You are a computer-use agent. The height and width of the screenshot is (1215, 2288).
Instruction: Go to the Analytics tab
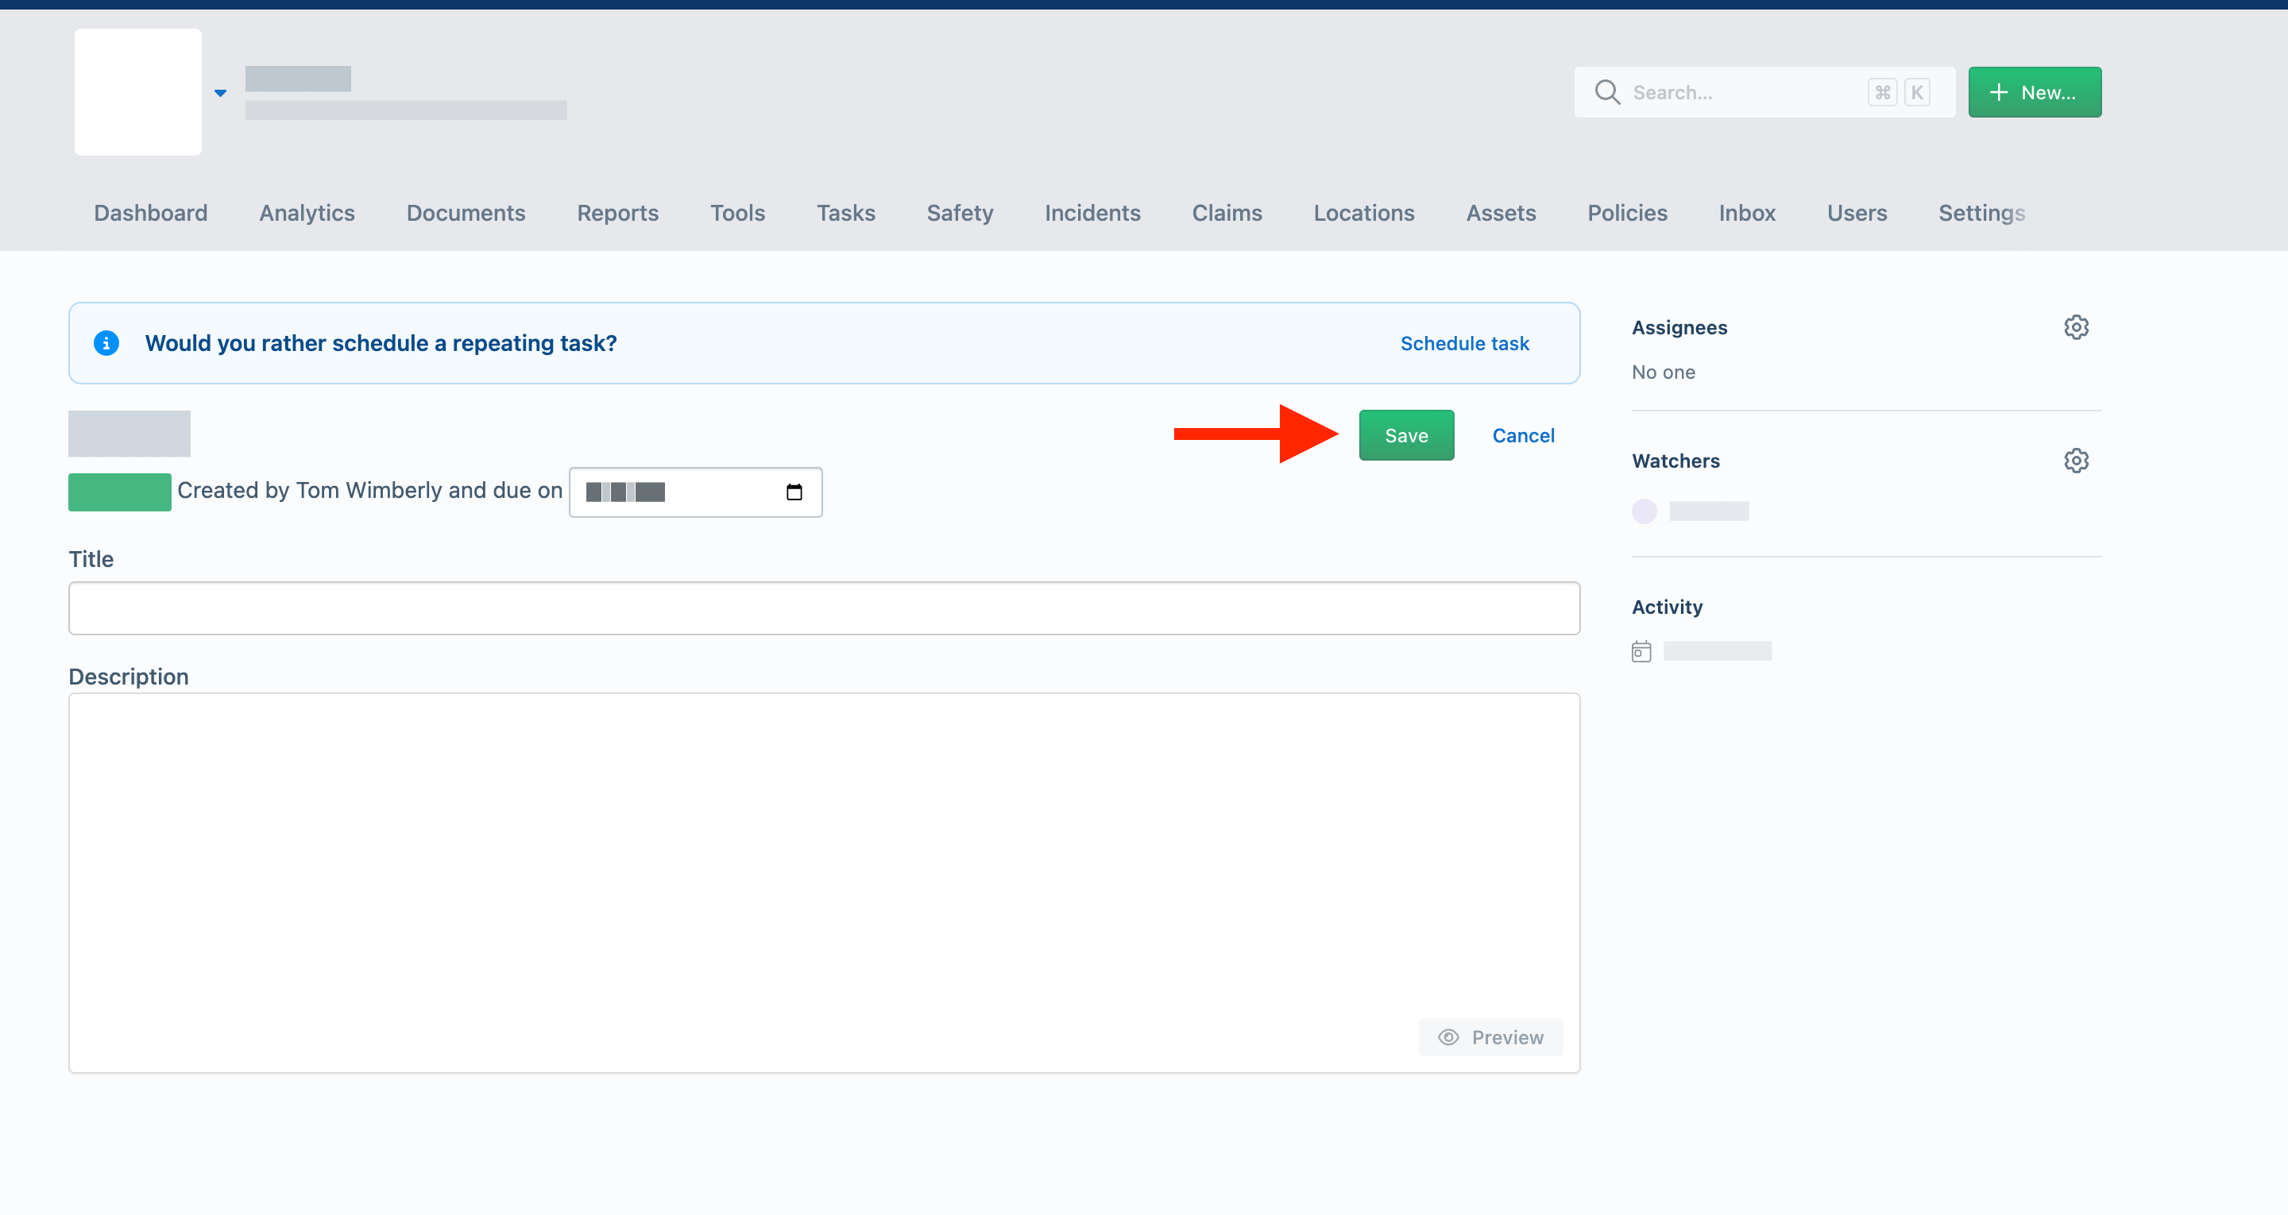(x=307, y=213)
